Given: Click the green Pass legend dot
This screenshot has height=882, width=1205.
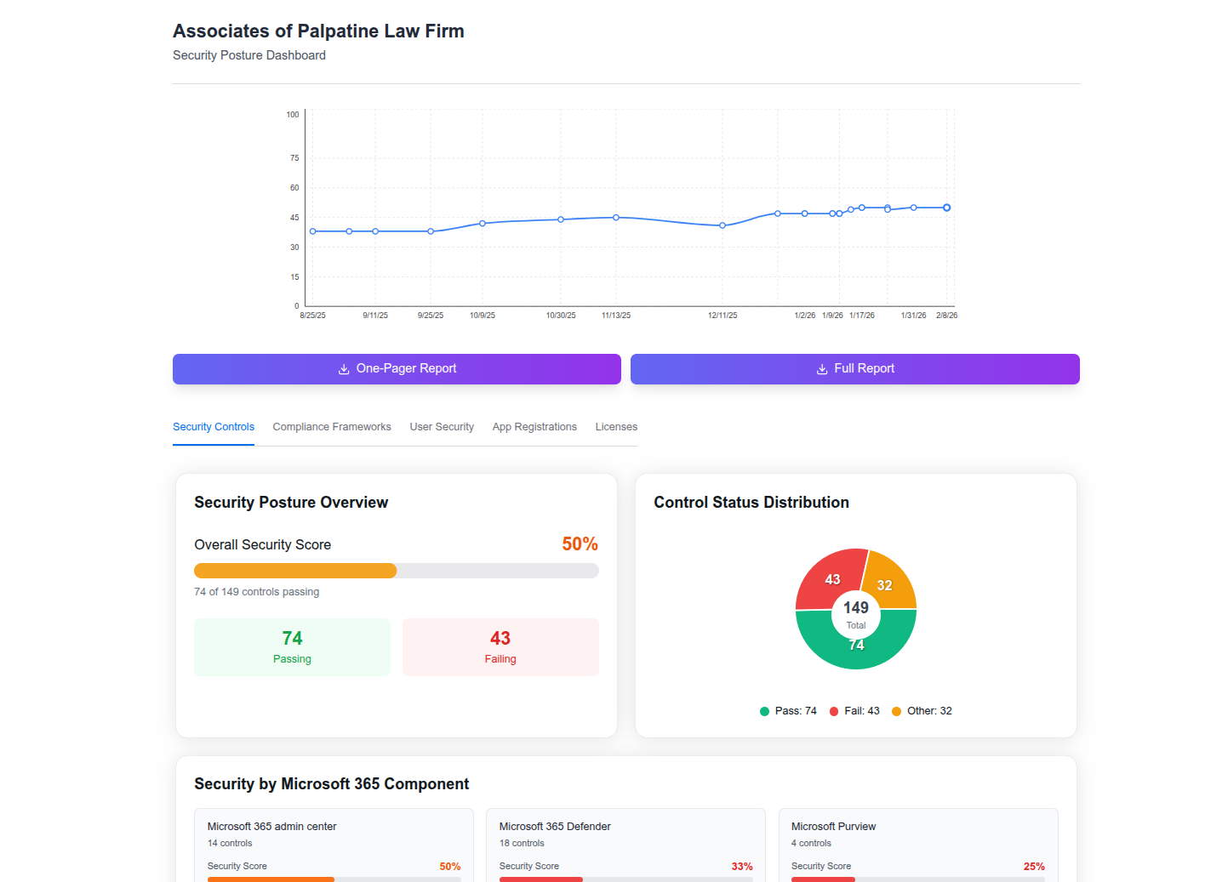Looking at the screenshot, I should [763, 711].
